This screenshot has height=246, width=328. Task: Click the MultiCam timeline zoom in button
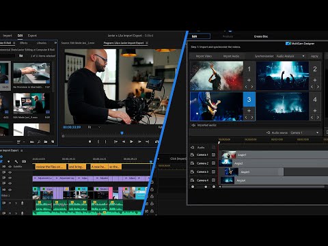click(214, 187)
